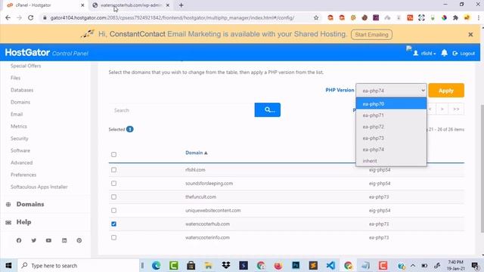Open Files in the sidebar
484x272 pixels.
[x=15, y=78]
